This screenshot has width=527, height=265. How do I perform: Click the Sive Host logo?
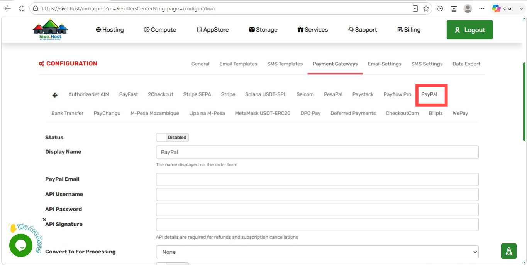point(50,30)
